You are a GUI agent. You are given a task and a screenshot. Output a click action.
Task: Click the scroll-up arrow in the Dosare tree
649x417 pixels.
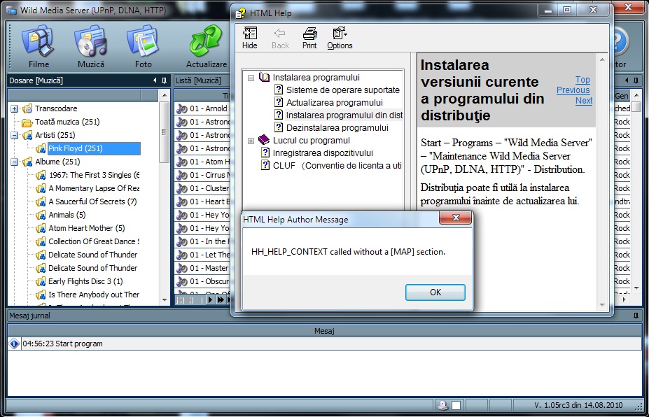tap(165, 95)
